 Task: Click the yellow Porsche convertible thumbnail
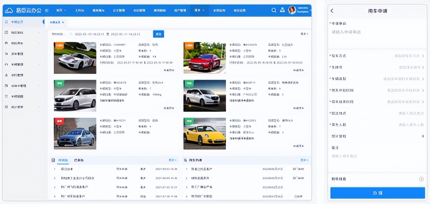coord(205,134)
